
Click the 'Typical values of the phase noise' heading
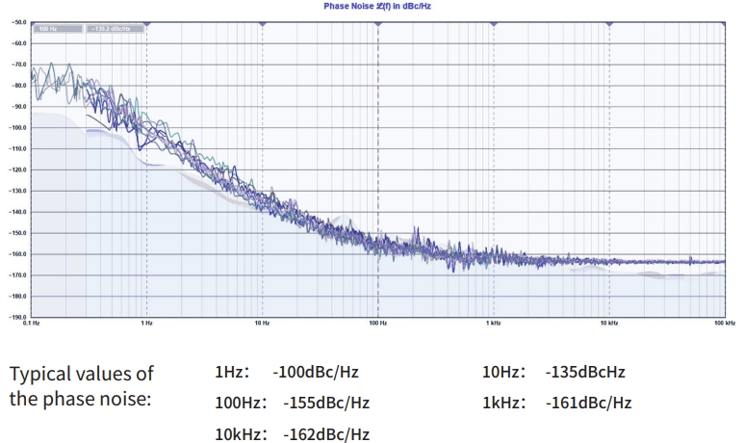[x=81, y=385]
